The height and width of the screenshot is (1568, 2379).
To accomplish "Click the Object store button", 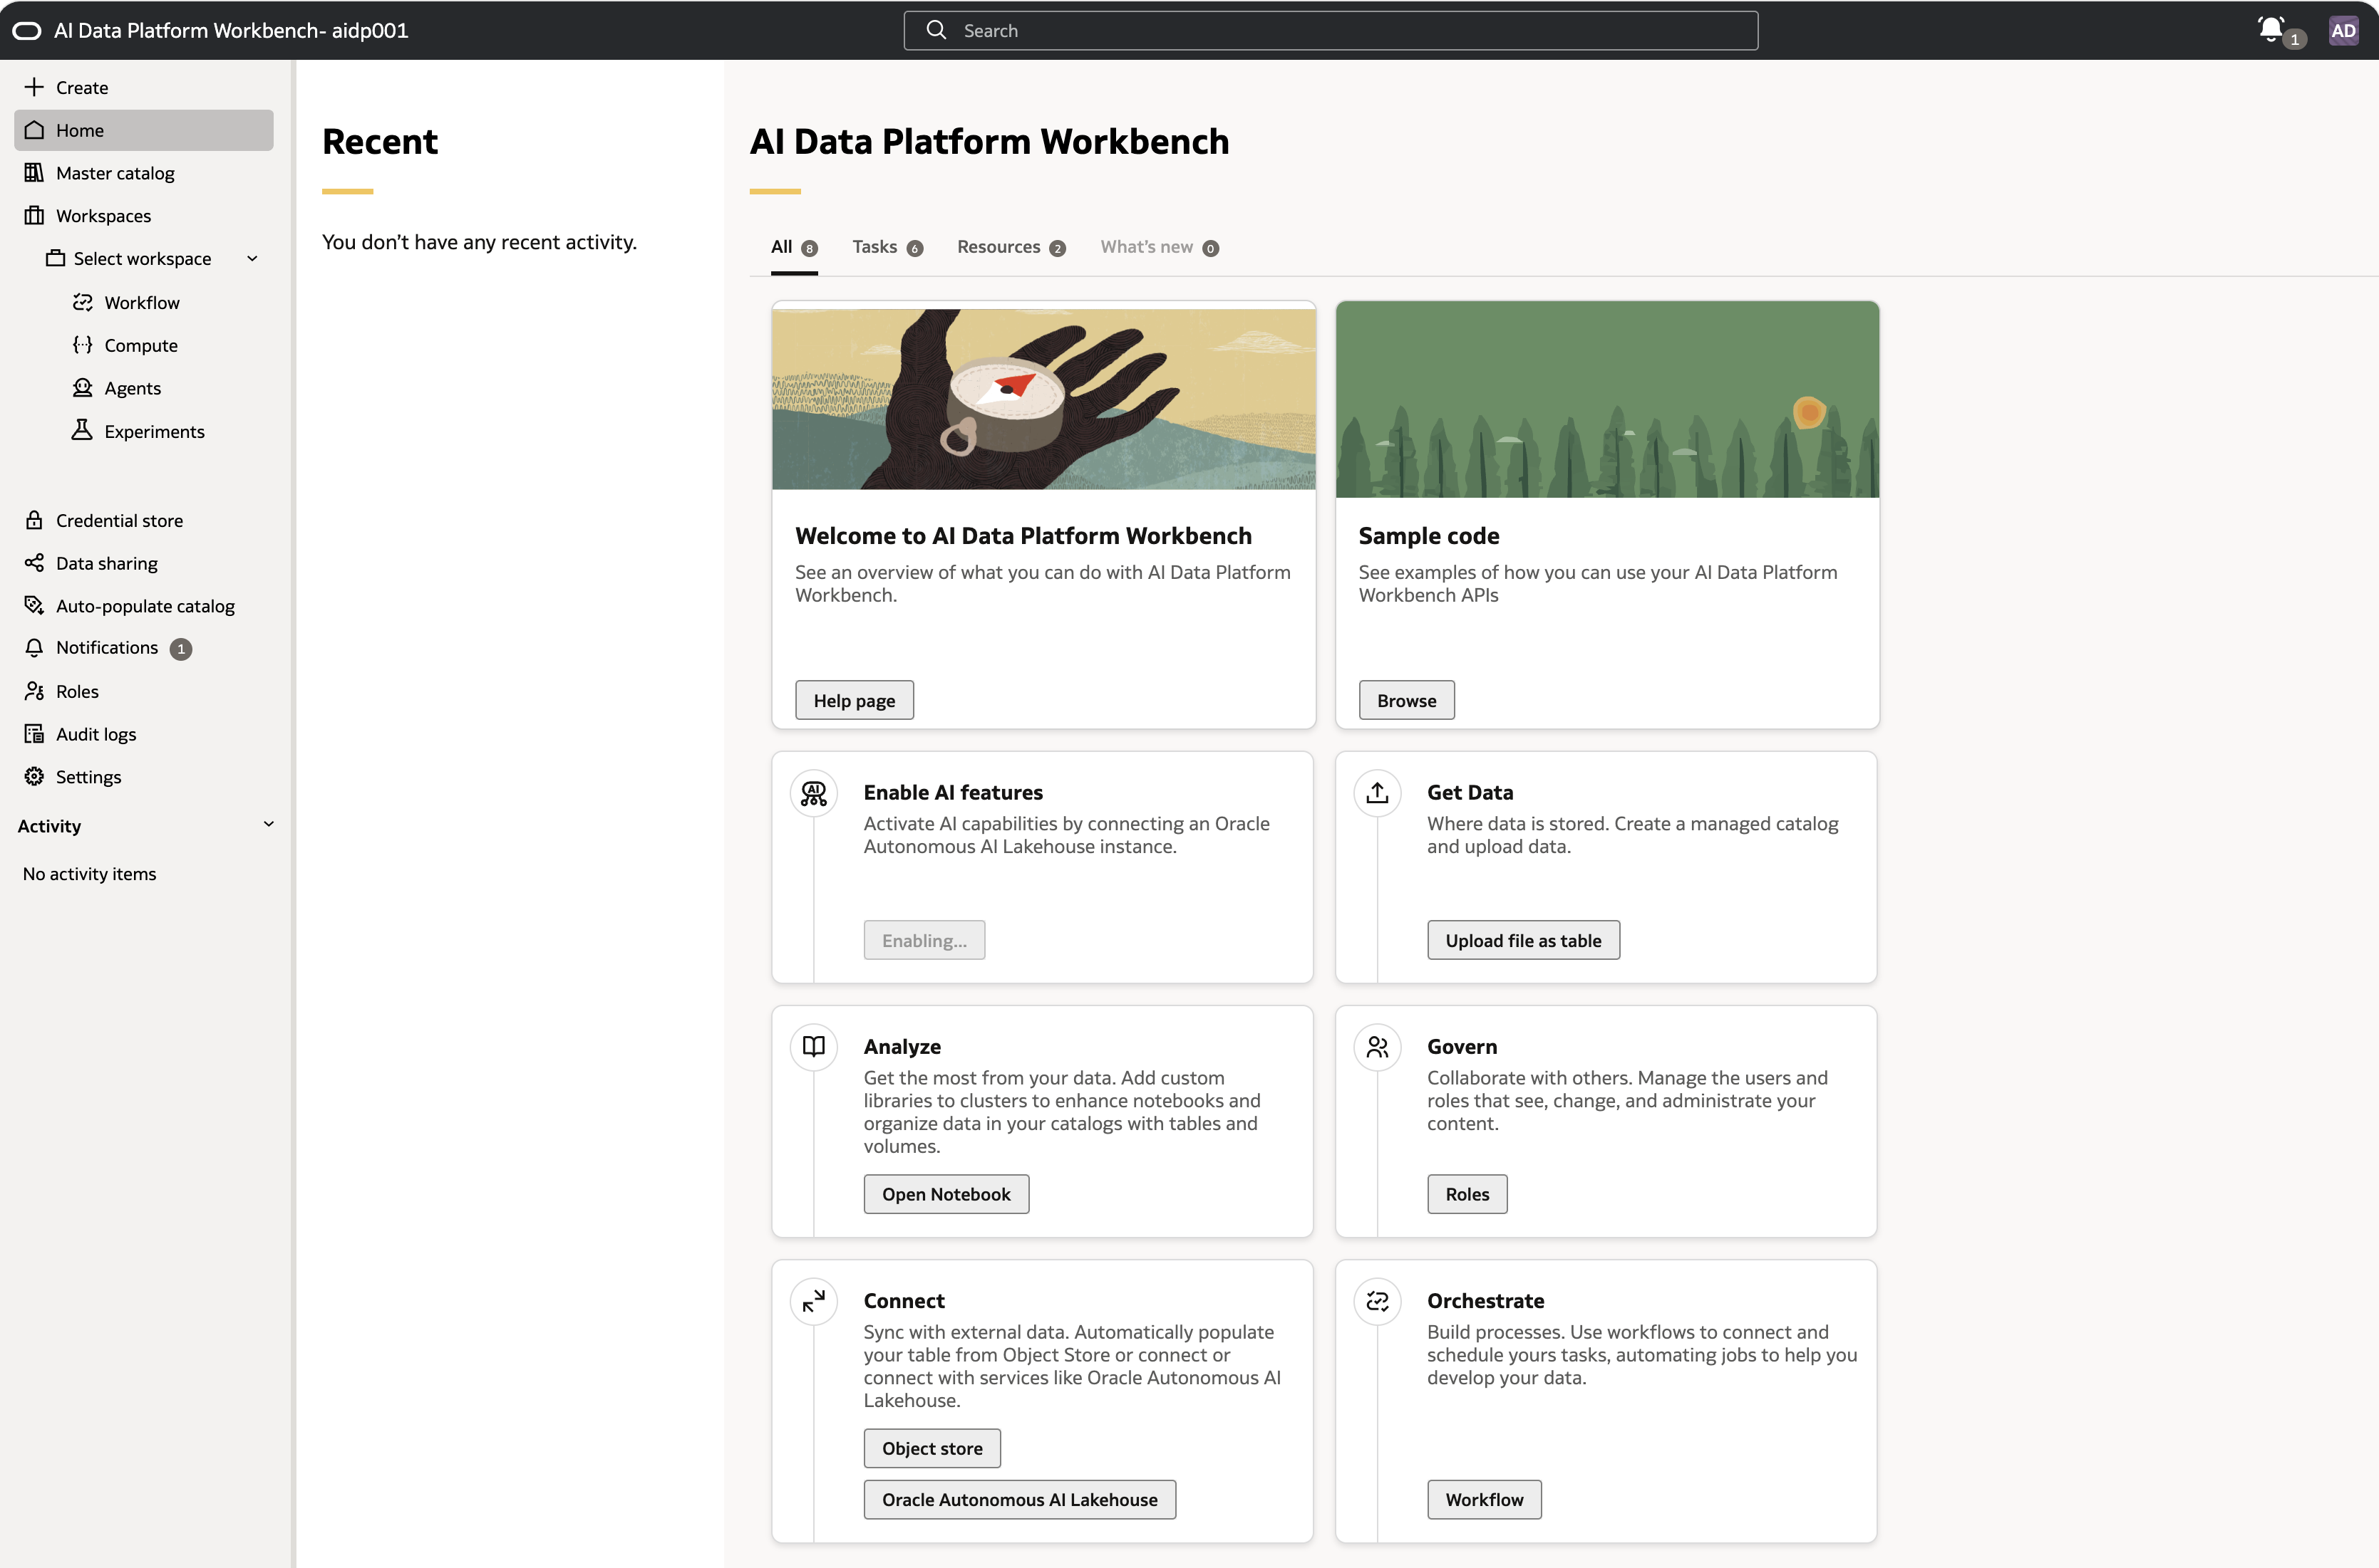I will point(932,1448).
